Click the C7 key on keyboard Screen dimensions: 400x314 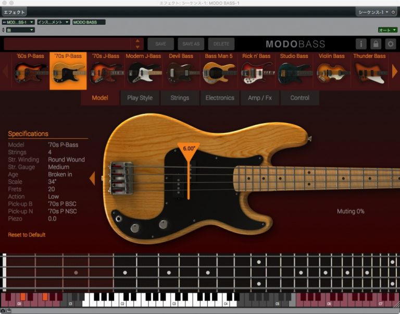click(x=381, y=303)
